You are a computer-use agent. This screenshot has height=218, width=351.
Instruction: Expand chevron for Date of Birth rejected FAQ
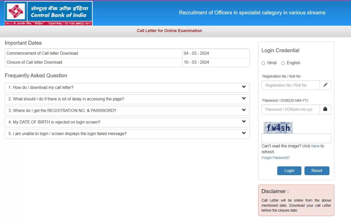point(244,122)
